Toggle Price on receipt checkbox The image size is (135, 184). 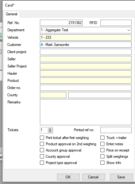pyautogui.click(x=102, y=150)
